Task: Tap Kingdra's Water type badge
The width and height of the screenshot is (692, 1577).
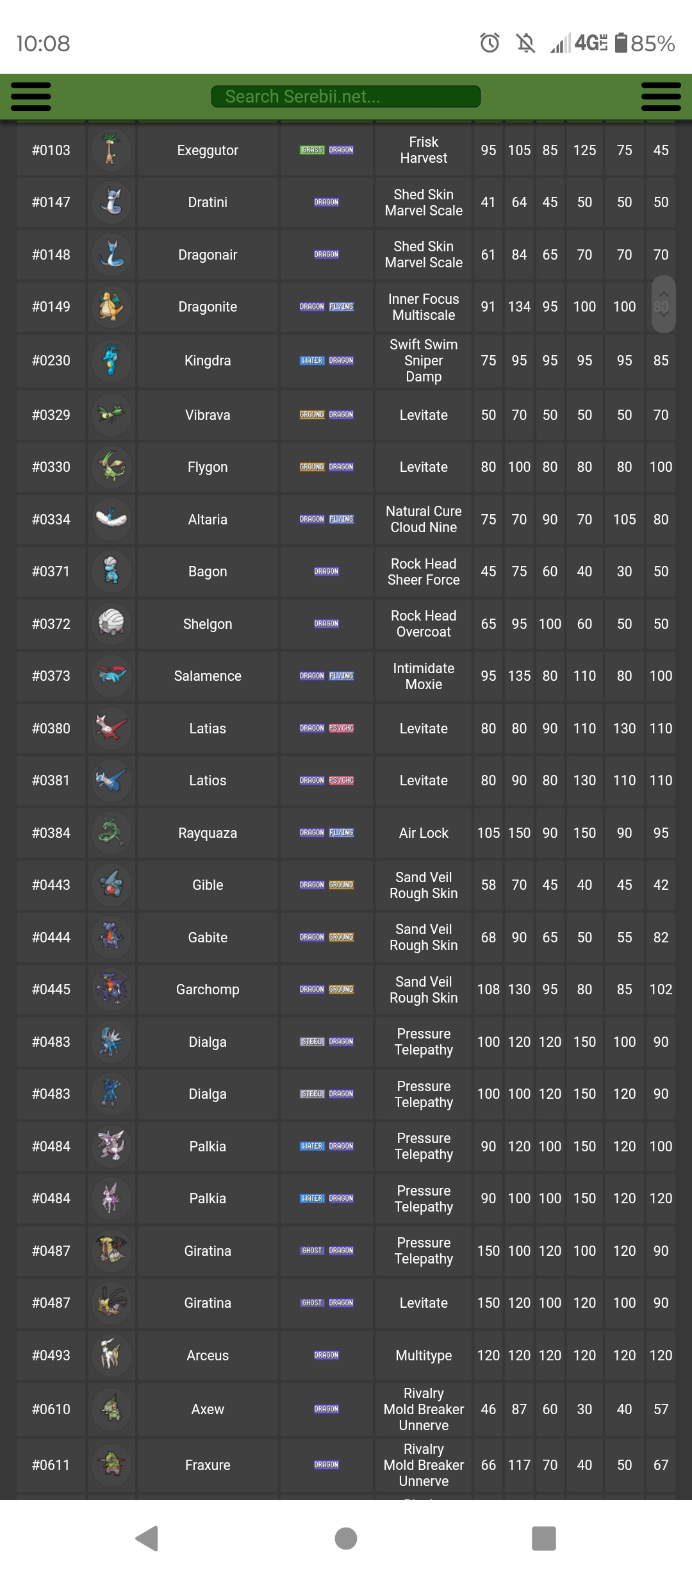Action: coord(312,360)
